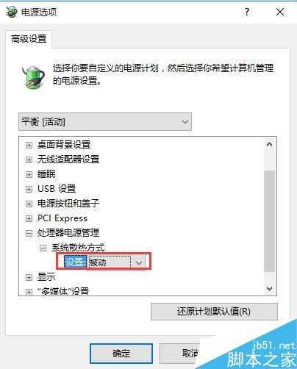Click the 确定 button

coord(121,353)
